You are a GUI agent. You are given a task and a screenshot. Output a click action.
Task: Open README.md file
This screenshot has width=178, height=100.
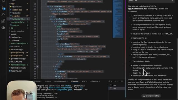tap(16, 62)
